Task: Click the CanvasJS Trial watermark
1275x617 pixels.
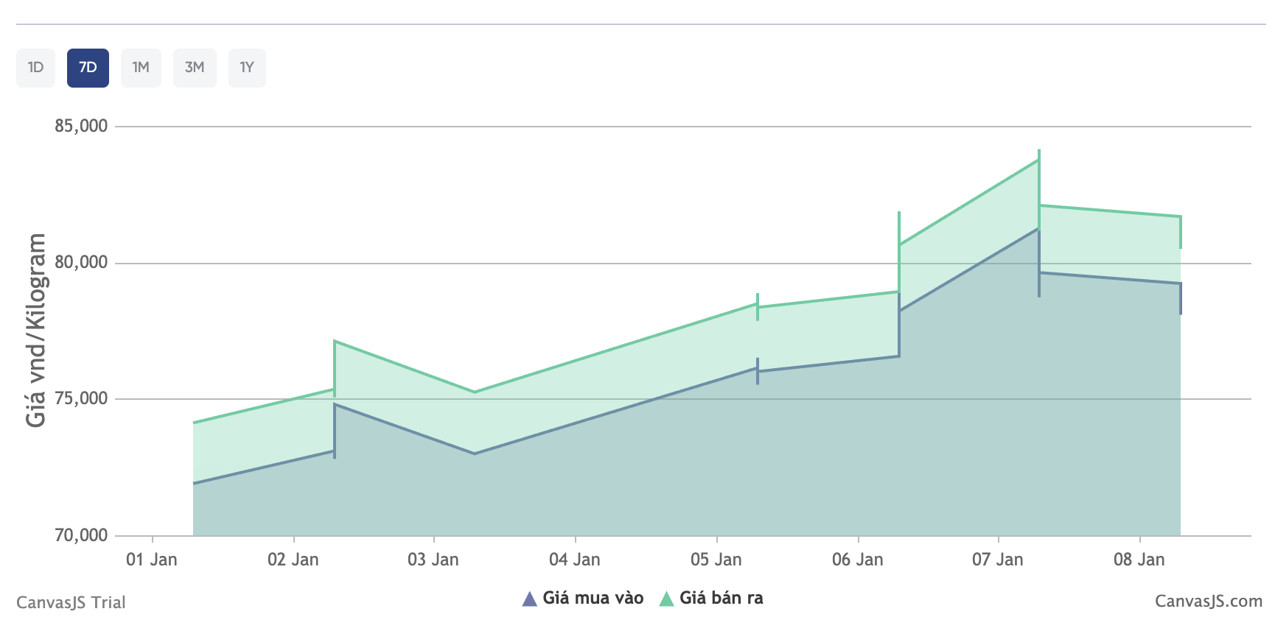Action: 71,602
